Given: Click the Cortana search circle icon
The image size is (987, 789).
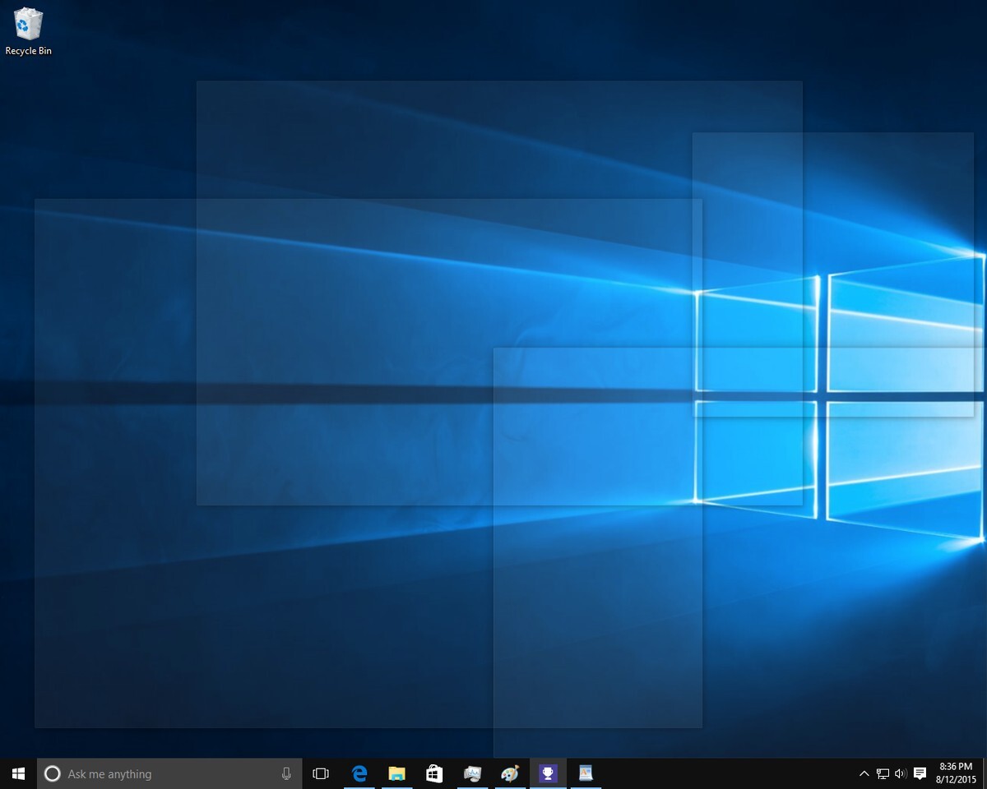Looking at the screenshot, I should click(x=53, y=773).
